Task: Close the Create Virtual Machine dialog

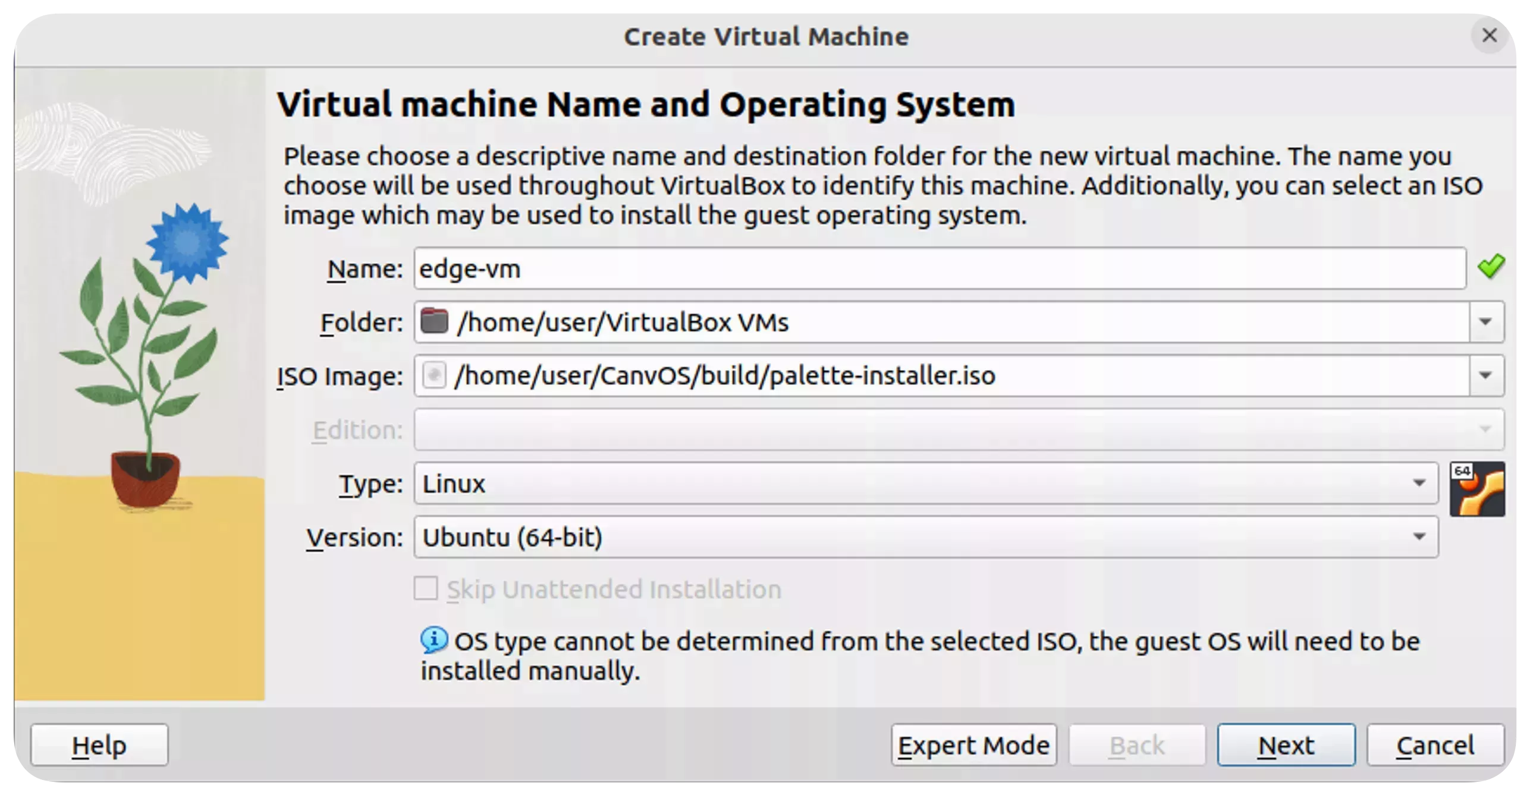Action: [1489, 35]
